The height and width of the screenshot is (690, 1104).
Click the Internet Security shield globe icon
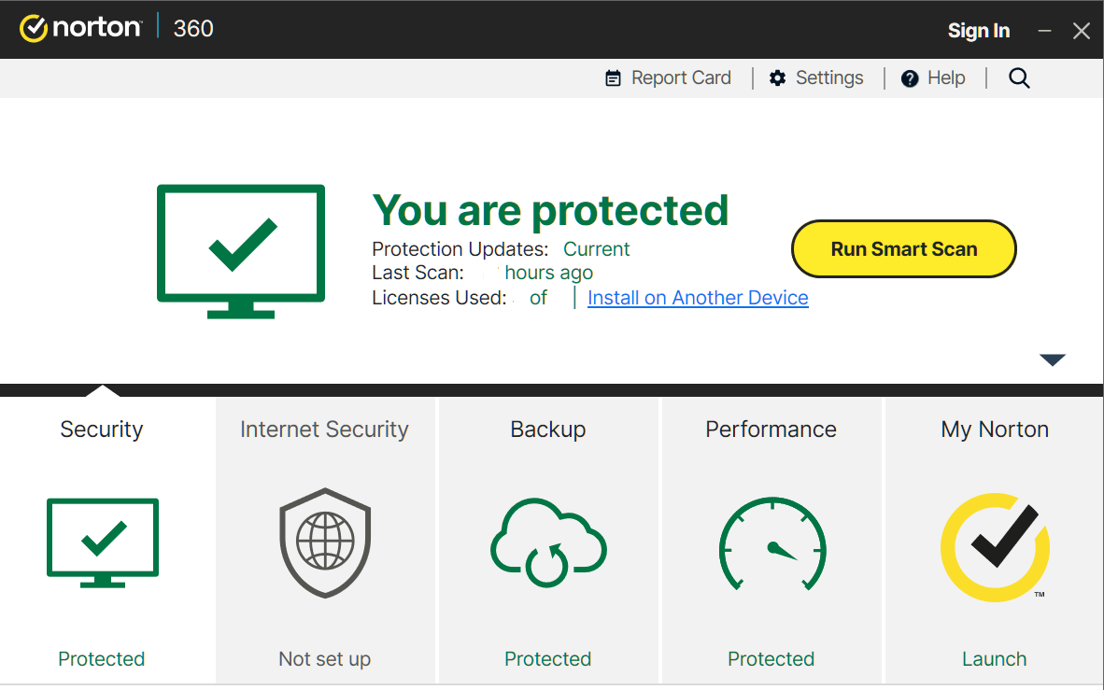coord(325,542)
